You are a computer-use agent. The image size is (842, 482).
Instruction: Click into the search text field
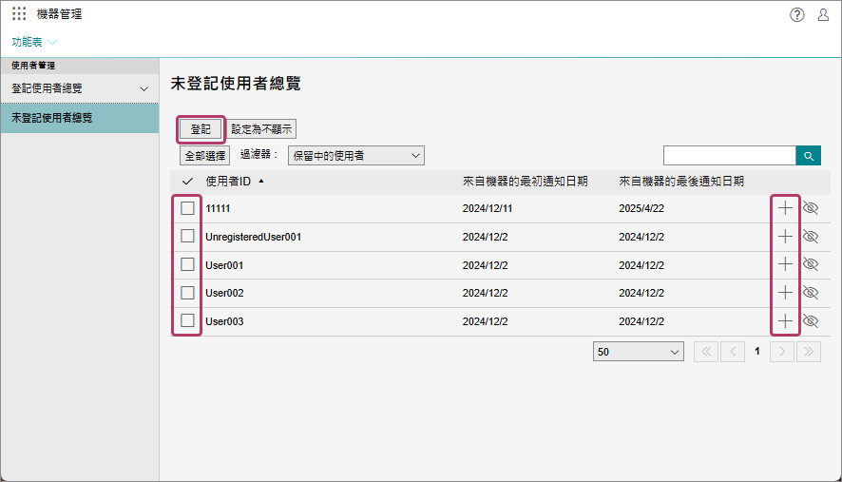pyautogui.click(x=729, y=156)
